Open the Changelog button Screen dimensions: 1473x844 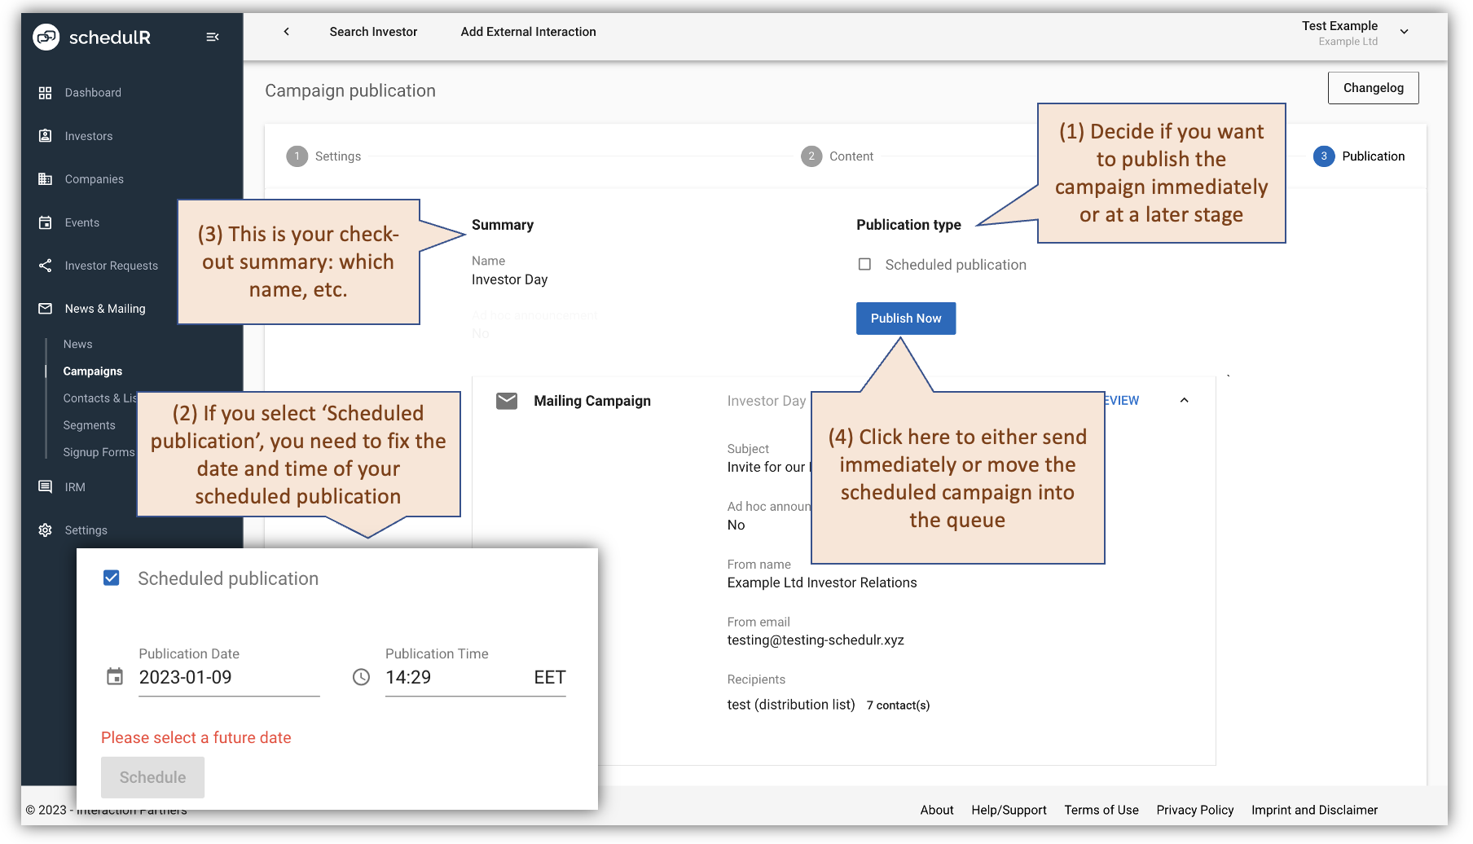pyautogui.click(x=1373, y=88)
